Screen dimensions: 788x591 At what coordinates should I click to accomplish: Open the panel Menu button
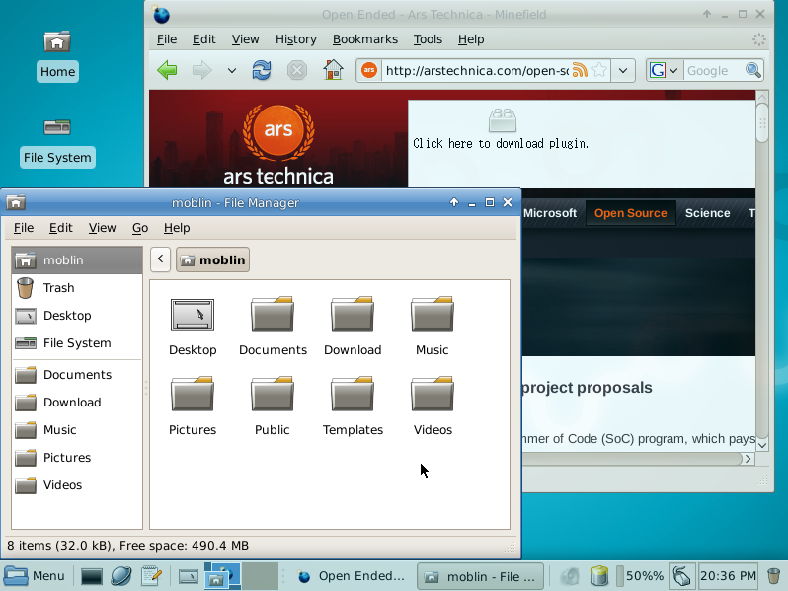36,576
